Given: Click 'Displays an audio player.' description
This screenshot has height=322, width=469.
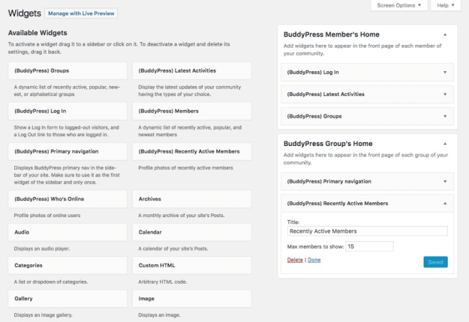Looking at the screenshot, I should [x=42, y=249].
